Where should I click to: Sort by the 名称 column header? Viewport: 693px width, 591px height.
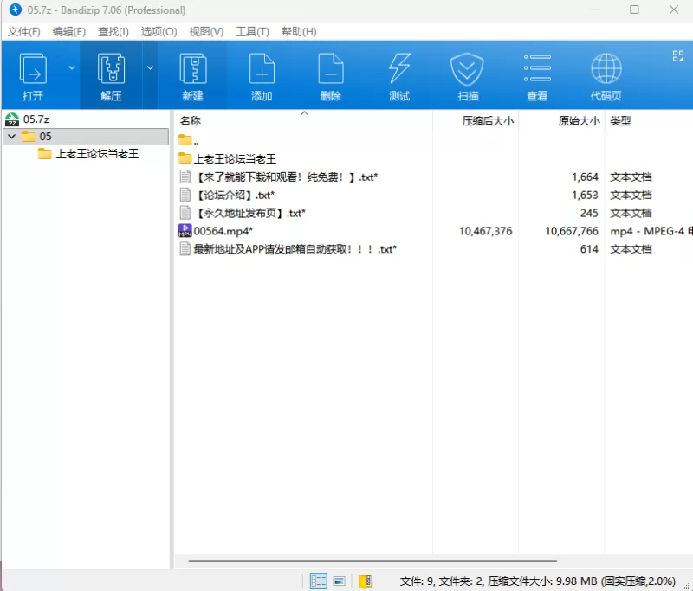click(x=191, y=121)
